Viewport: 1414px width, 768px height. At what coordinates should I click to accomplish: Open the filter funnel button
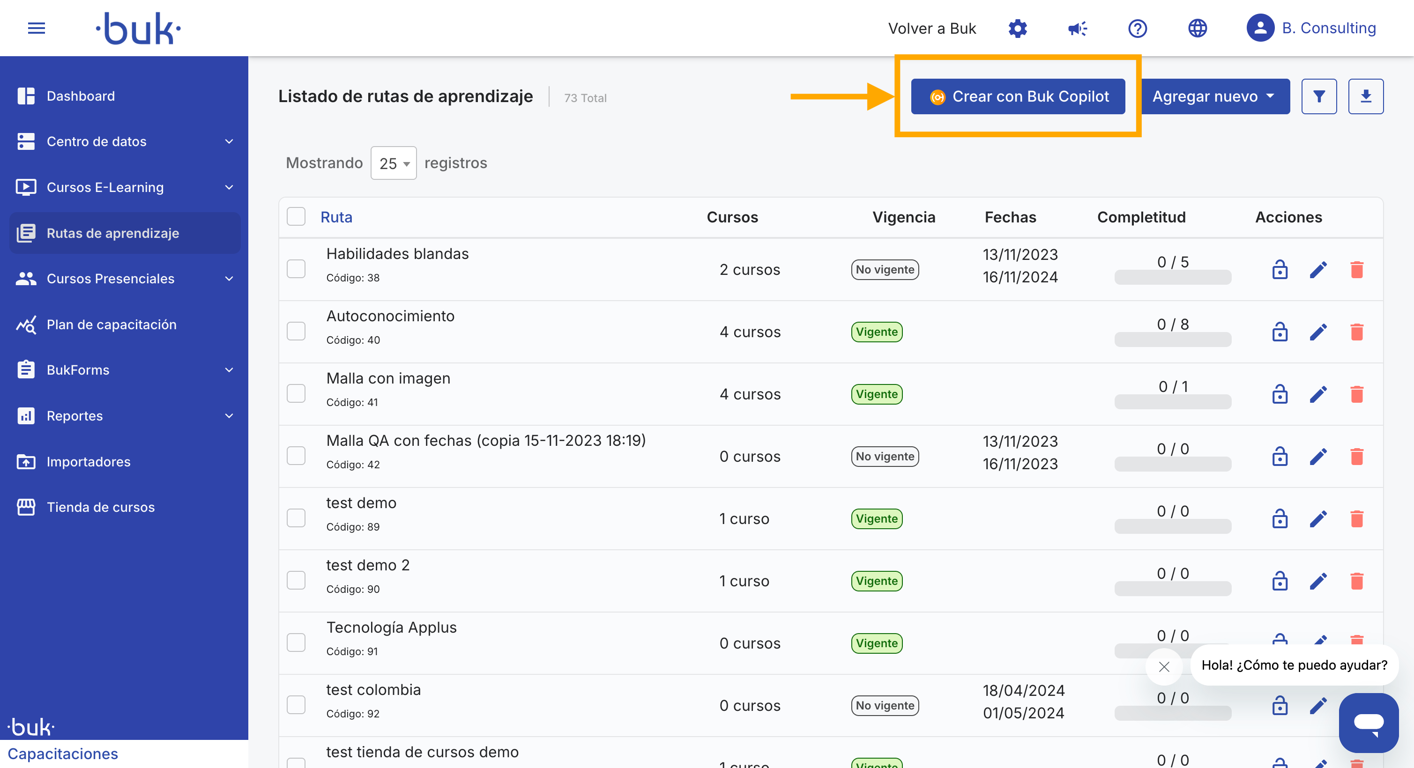pyautogui.click(x=1318, y=96)
